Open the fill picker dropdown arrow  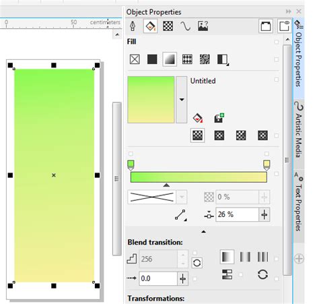182,100
